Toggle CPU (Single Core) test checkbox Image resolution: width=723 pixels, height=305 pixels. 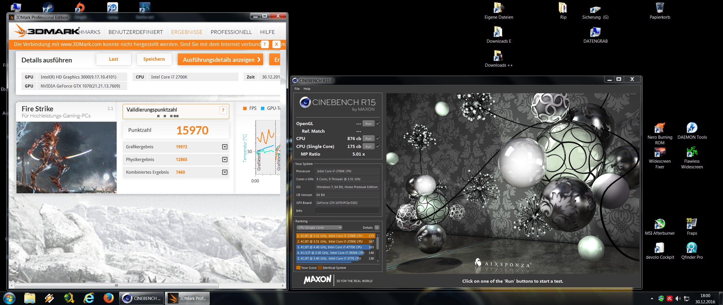click(x=378, y=146)
